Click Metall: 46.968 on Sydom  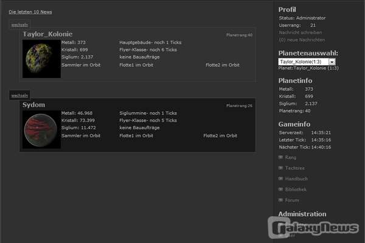tap(77, 113)
